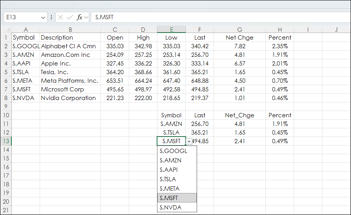Screen dimensions: 351x215
Task: Choose highlighted S.MSFT in the dropdown list
Action: tap(177, 198)
